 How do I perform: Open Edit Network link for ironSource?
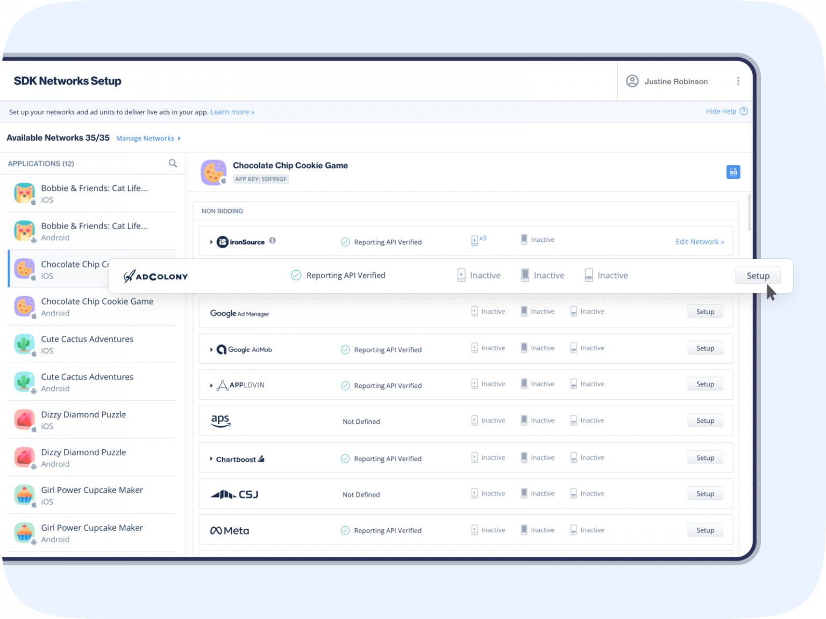[x=699, y=242]
